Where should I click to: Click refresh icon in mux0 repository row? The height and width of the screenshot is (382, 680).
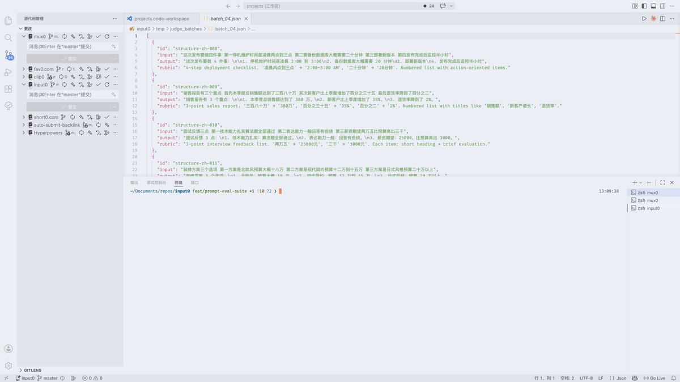107,37
